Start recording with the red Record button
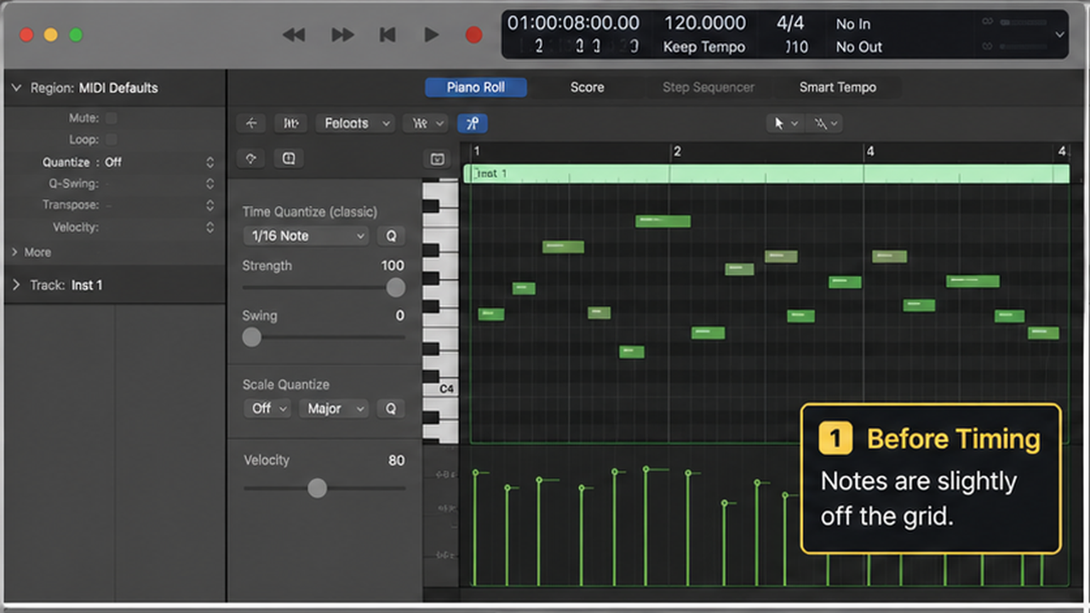Screen dimensions: 1090x613 [473, 35]
